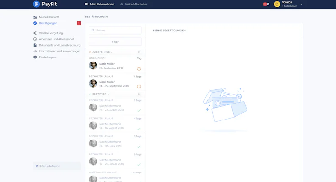Screen dimensions: 336x182
Task: Click the Arbeitszeit und Abwesenheit clock icon
Action: pyautogui.click(x=35, y=39)
